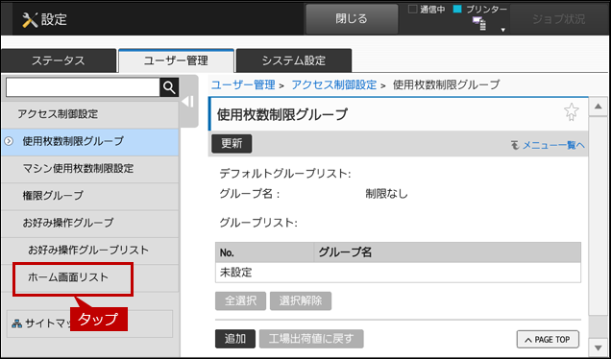Click the search magnifier icon
Image resolution: width=611 pixels, height=359 pixels.
pyautogui.click(x=169, y=87)
